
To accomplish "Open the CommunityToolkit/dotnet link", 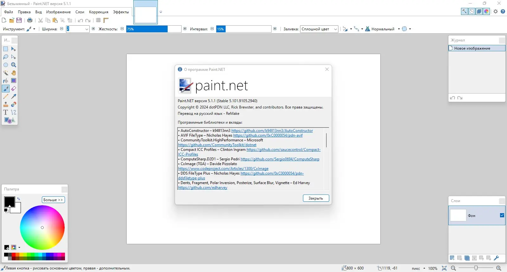I will point(217,145).
